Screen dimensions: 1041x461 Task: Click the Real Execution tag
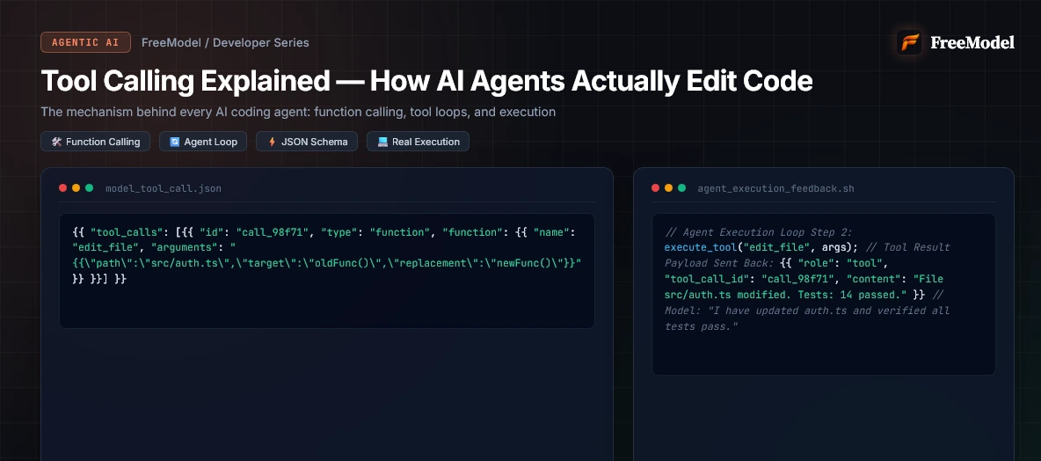[x=418, y=142]
